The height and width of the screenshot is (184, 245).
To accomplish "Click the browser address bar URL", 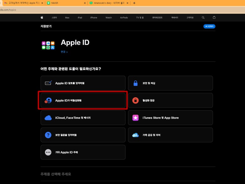I will (8, 10).
